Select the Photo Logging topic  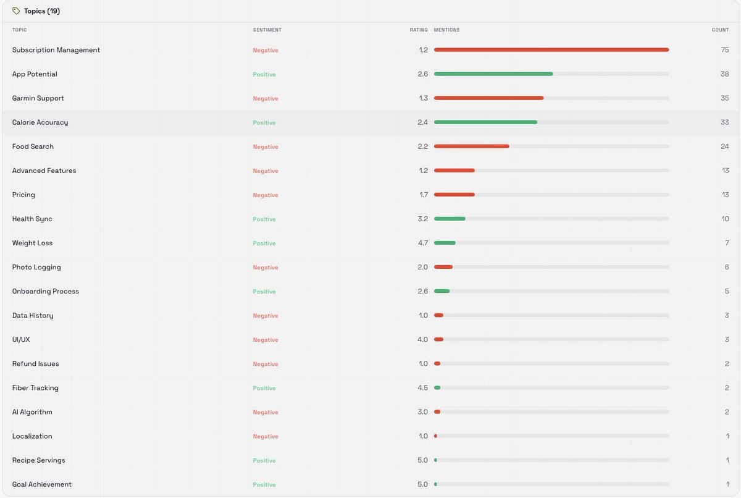click(36, 267)
